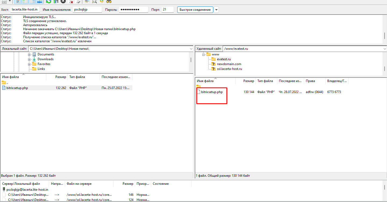Sort queue by Состояние column

[171, 184]
